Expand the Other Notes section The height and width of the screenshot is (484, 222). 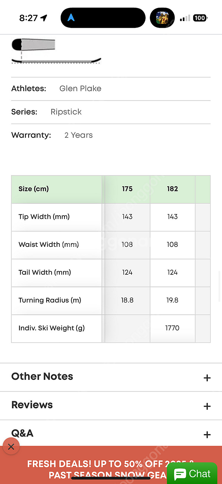pos(42,377)
